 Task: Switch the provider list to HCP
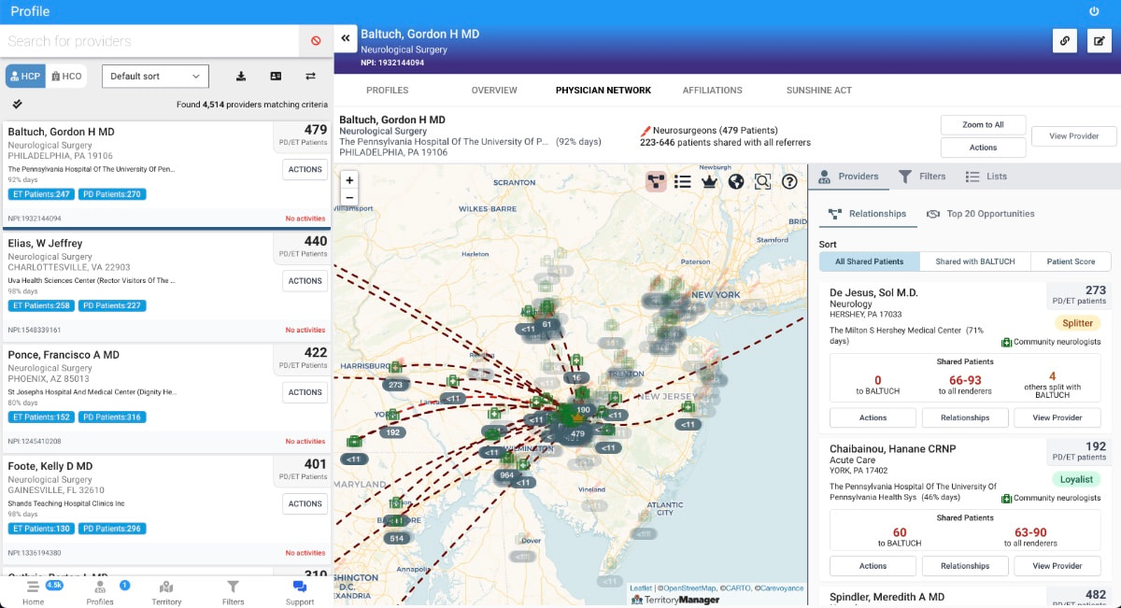(x=25, y=77)
